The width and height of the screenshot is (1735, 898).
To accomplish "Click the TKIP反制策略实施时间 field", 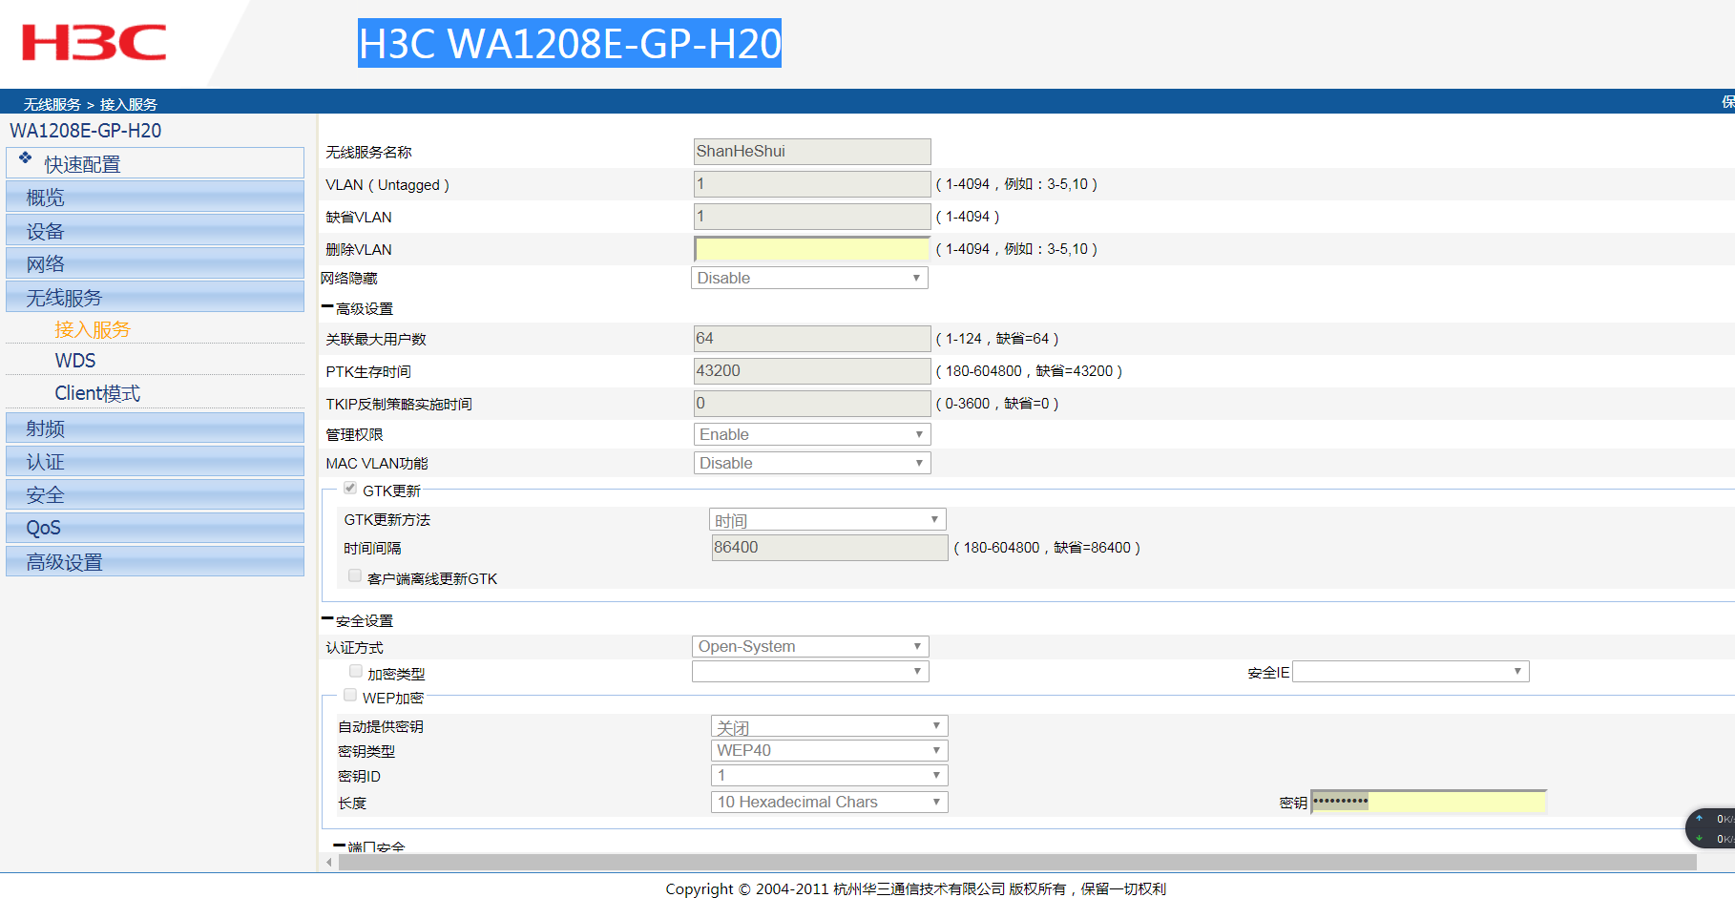I will click(812, 403).
